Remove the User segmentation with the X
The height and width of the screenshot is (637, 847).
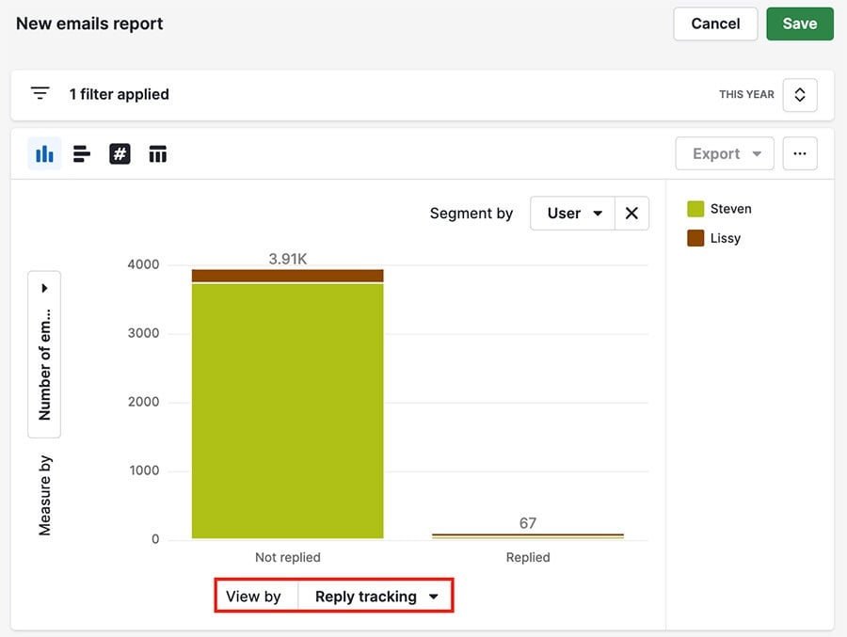click(x=631, y=213)
